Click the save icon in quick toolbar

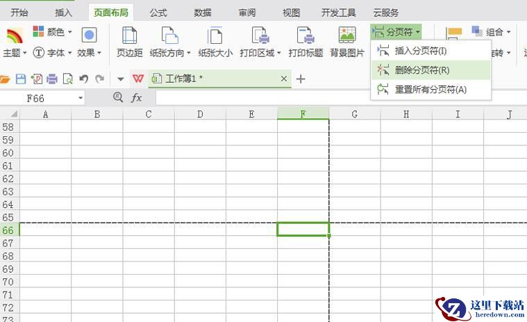click(21, 79)
